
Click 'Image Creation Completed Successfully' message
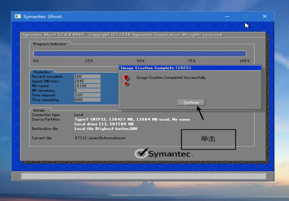pyautogui.click(x=171, y=78)
